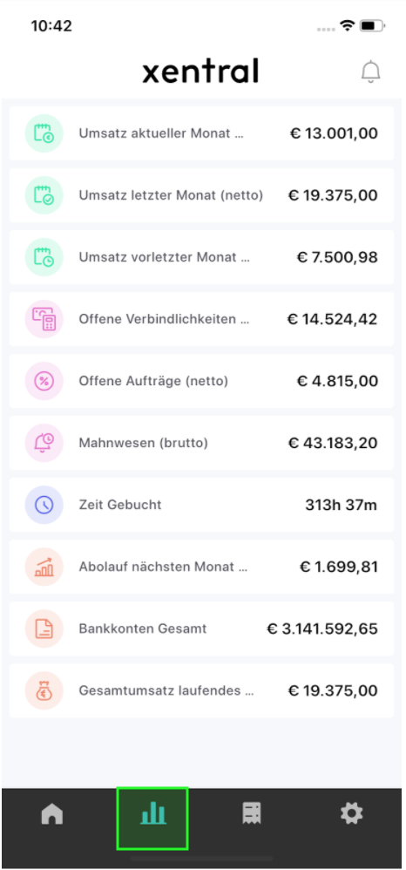Open the Offene Aufträge (netto) row

202,381
